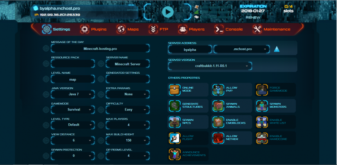This screenshot has height=165, width=337.
Task: Open the Max Build Height dropdown
Action: pyautogui.click(x=128, y=140)
